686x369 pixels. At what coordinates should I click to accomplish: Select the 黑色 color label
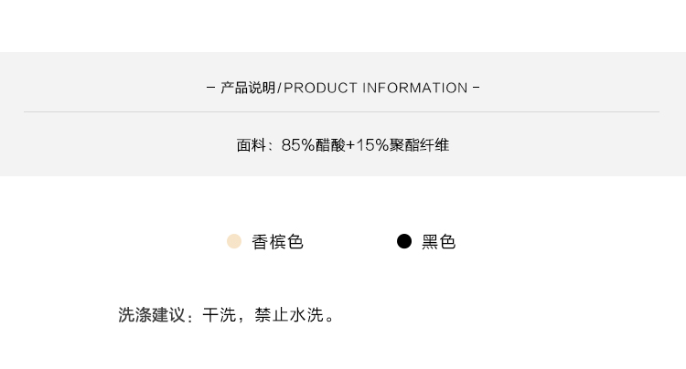[x=438, y=242]
